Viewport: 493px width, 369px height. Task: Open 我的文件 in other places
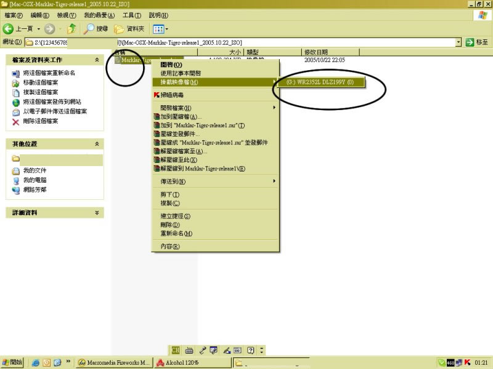click(35, 170)
